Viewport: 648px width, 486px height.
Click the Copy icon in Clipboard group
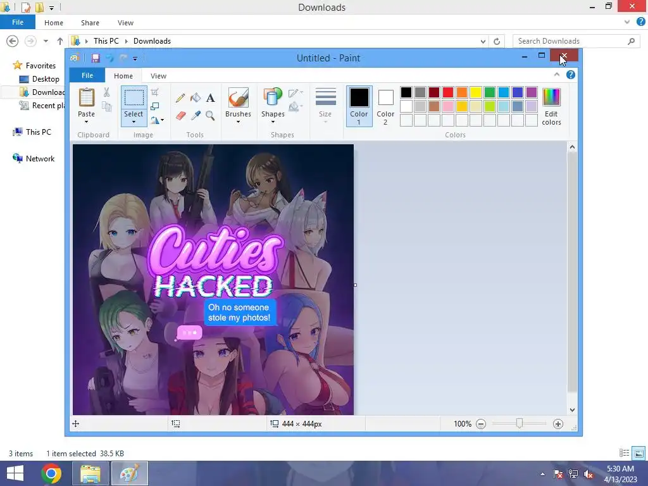(x=106, y=106)
